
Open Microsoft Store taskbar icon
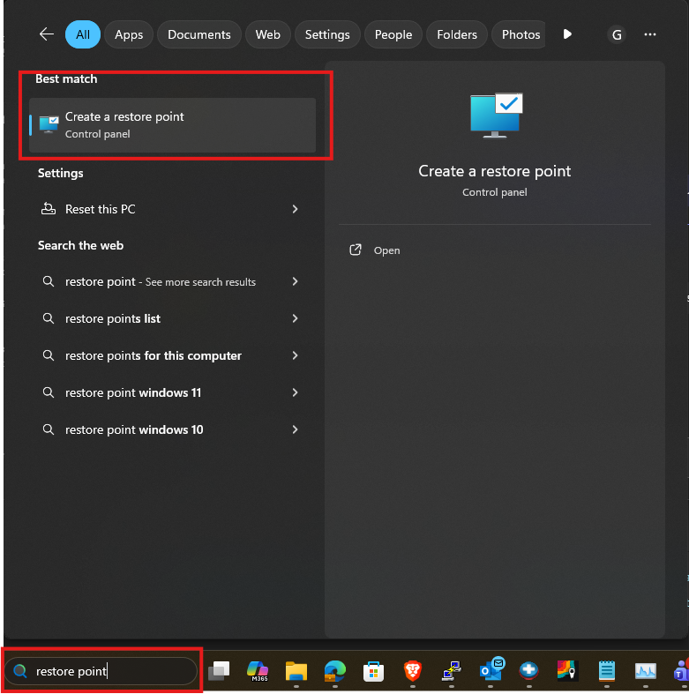[373, 671]
